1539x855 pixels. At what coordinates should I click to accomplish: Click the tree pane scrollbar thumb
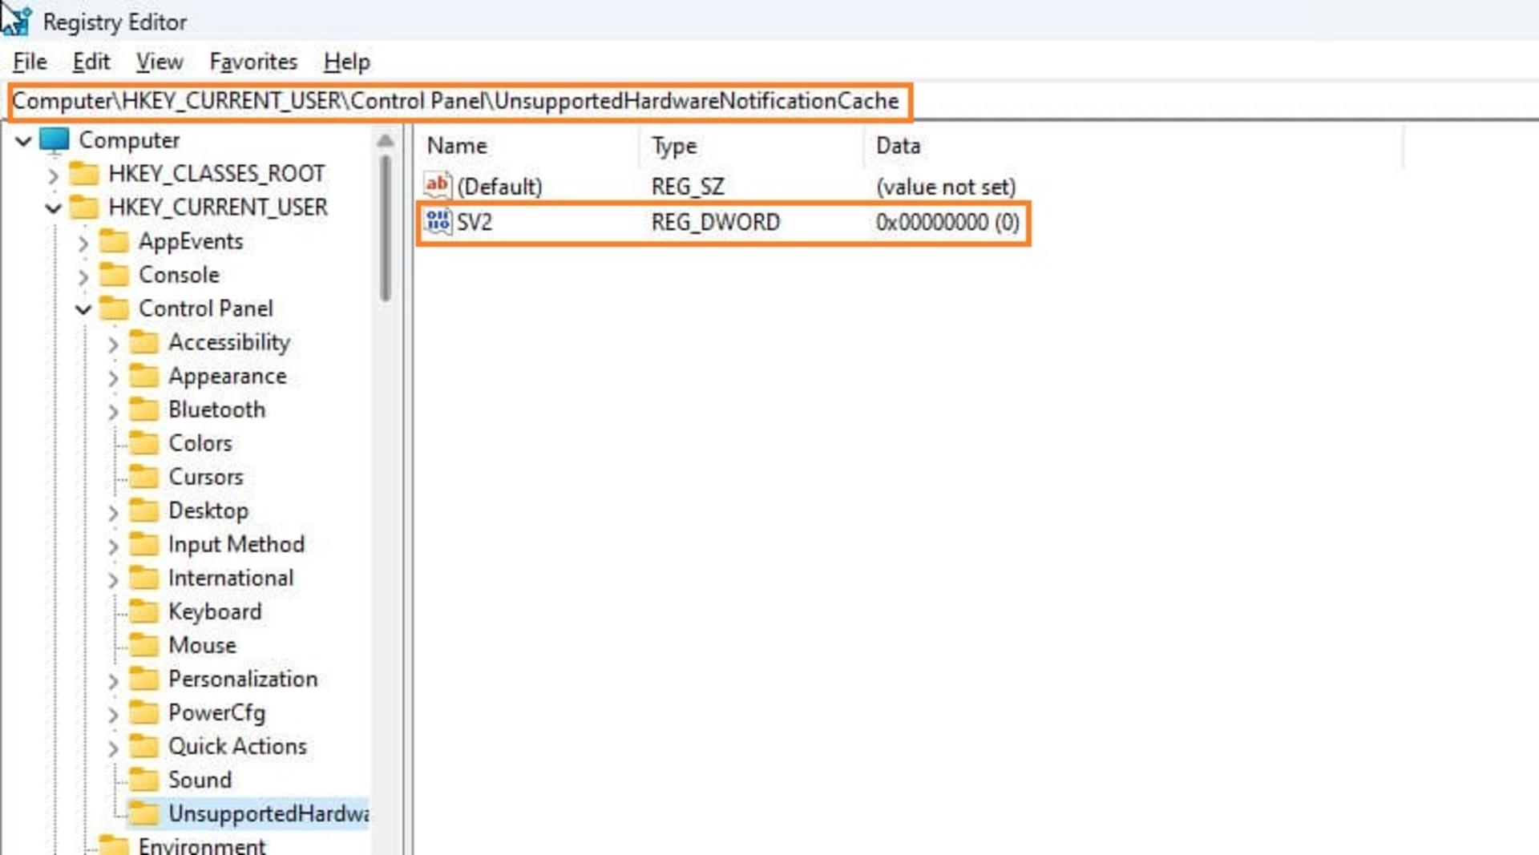tap(386, 228)
